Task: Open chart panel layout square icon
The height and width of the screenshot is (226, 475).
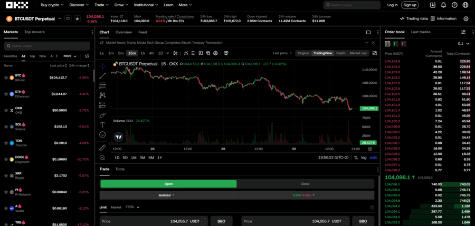Action: click(x=368, y=32)
